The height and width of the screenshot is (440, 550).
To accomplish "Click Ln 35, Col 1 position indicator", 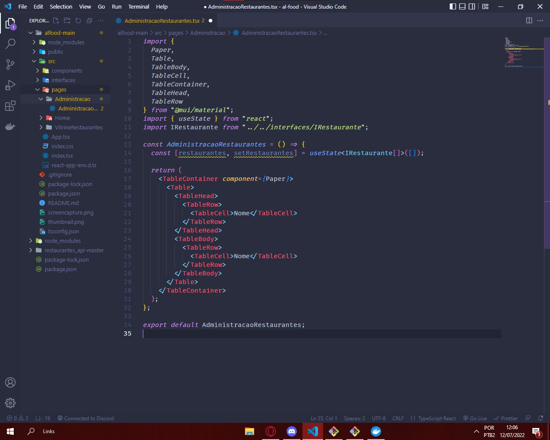I will pyautogui.click(x=324, y=418).
